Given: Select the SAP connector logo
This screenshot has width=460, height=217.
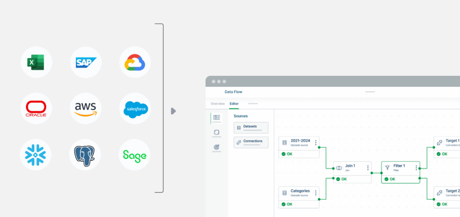Looking at the screenshot, I should point(86,62).
